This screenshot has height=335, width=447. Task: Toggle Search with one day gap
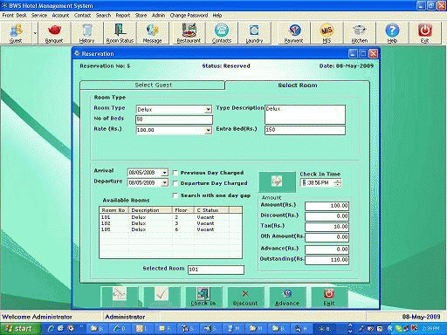point(175,195)
